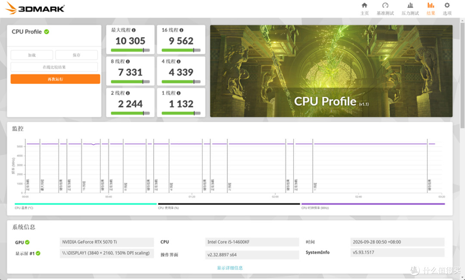Click info icon next to 最大线程

(134, 30)
